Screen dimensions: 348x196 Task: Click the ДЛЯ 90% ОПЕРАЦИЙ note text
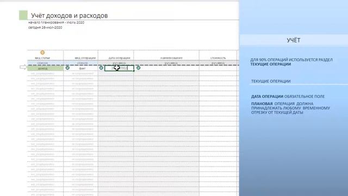291,62
